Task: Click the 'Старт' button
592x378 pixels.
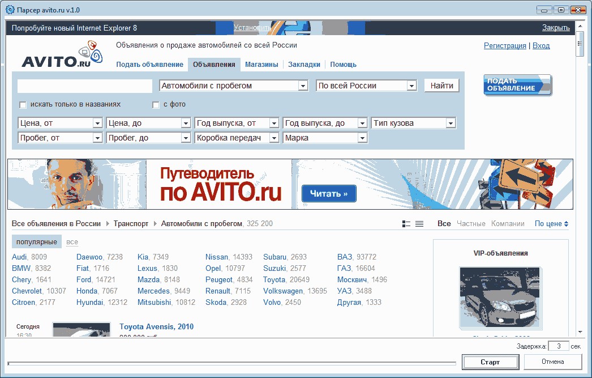Action: [490, 362]
